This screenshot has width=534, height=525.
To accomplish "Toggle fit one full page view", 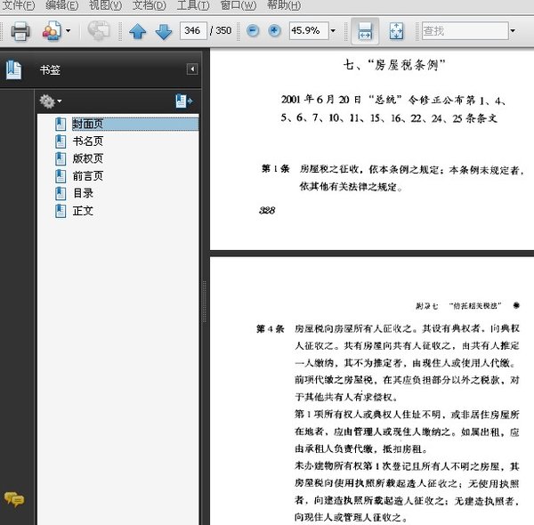I will 396,31.
